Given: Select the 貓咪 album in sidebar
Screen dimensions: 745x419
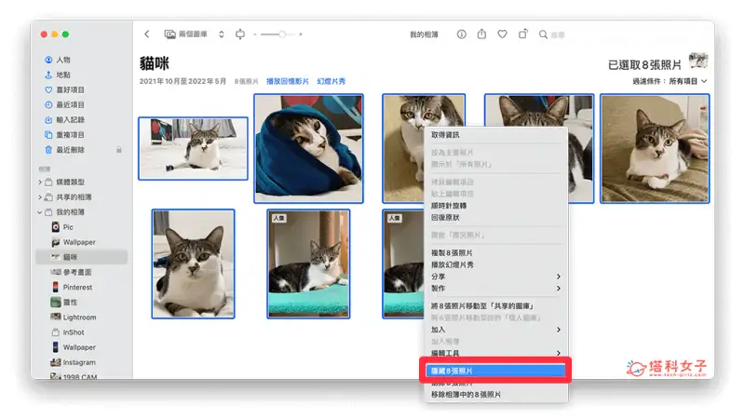Looking at the screenshot, I should click(x=81, y=257).
